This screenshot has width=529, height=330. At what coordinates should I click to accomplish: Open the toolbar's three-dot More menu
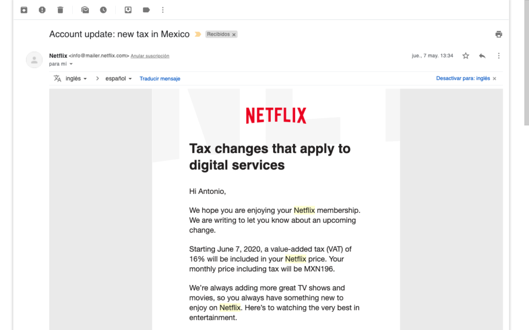[x=163, y=10]
